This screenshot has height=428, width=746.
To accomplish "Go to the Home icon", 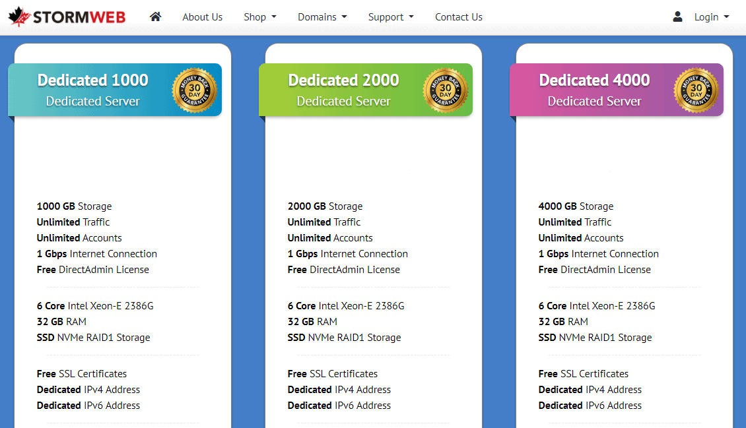I will [x=155, y=16].
